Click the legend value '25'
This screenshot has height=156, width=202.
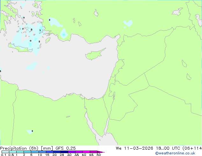point(62,155)
